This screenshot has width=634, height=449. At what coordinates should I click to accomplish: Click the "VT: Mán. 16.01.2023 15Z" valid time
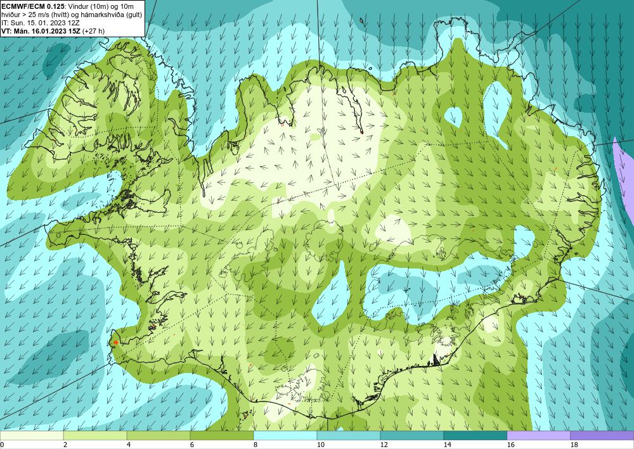(41, 31)
